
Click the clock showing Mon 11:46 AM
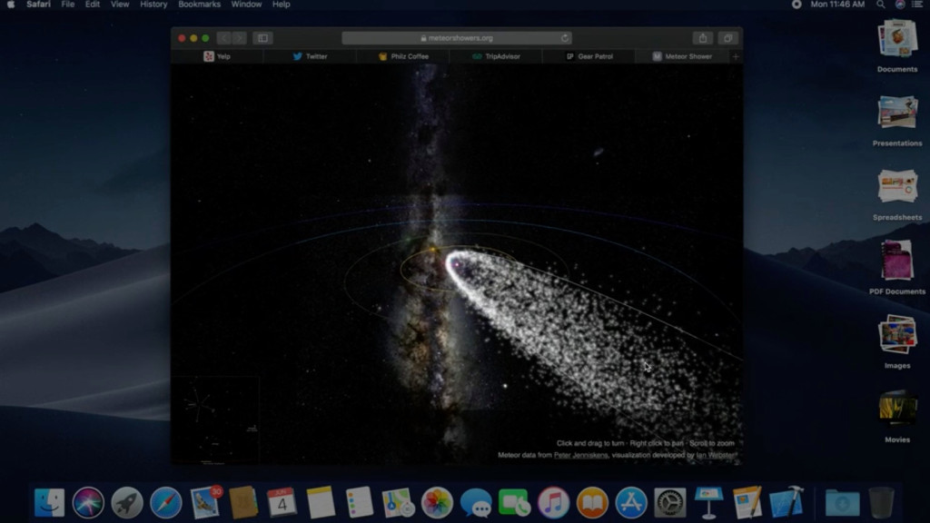(837, 5)
